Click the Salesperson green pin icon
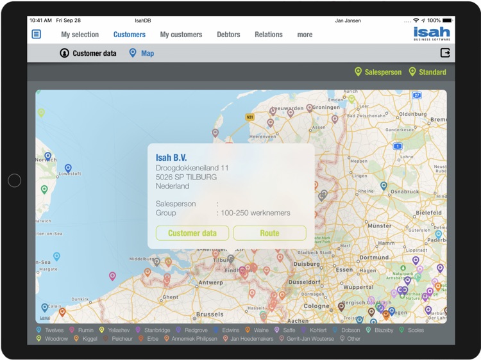 [x=358, y=72]
